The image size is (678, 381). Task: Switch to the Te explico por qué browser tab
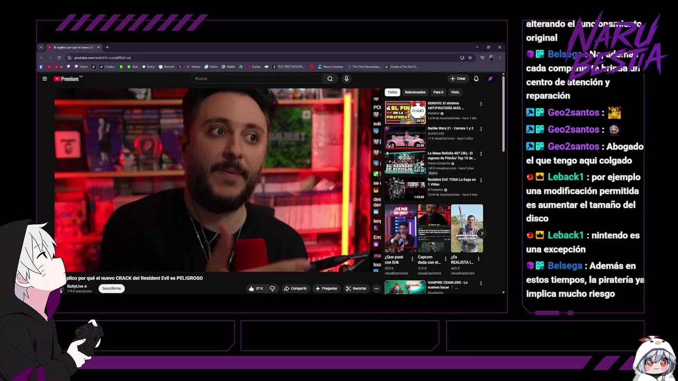(74, 47)
